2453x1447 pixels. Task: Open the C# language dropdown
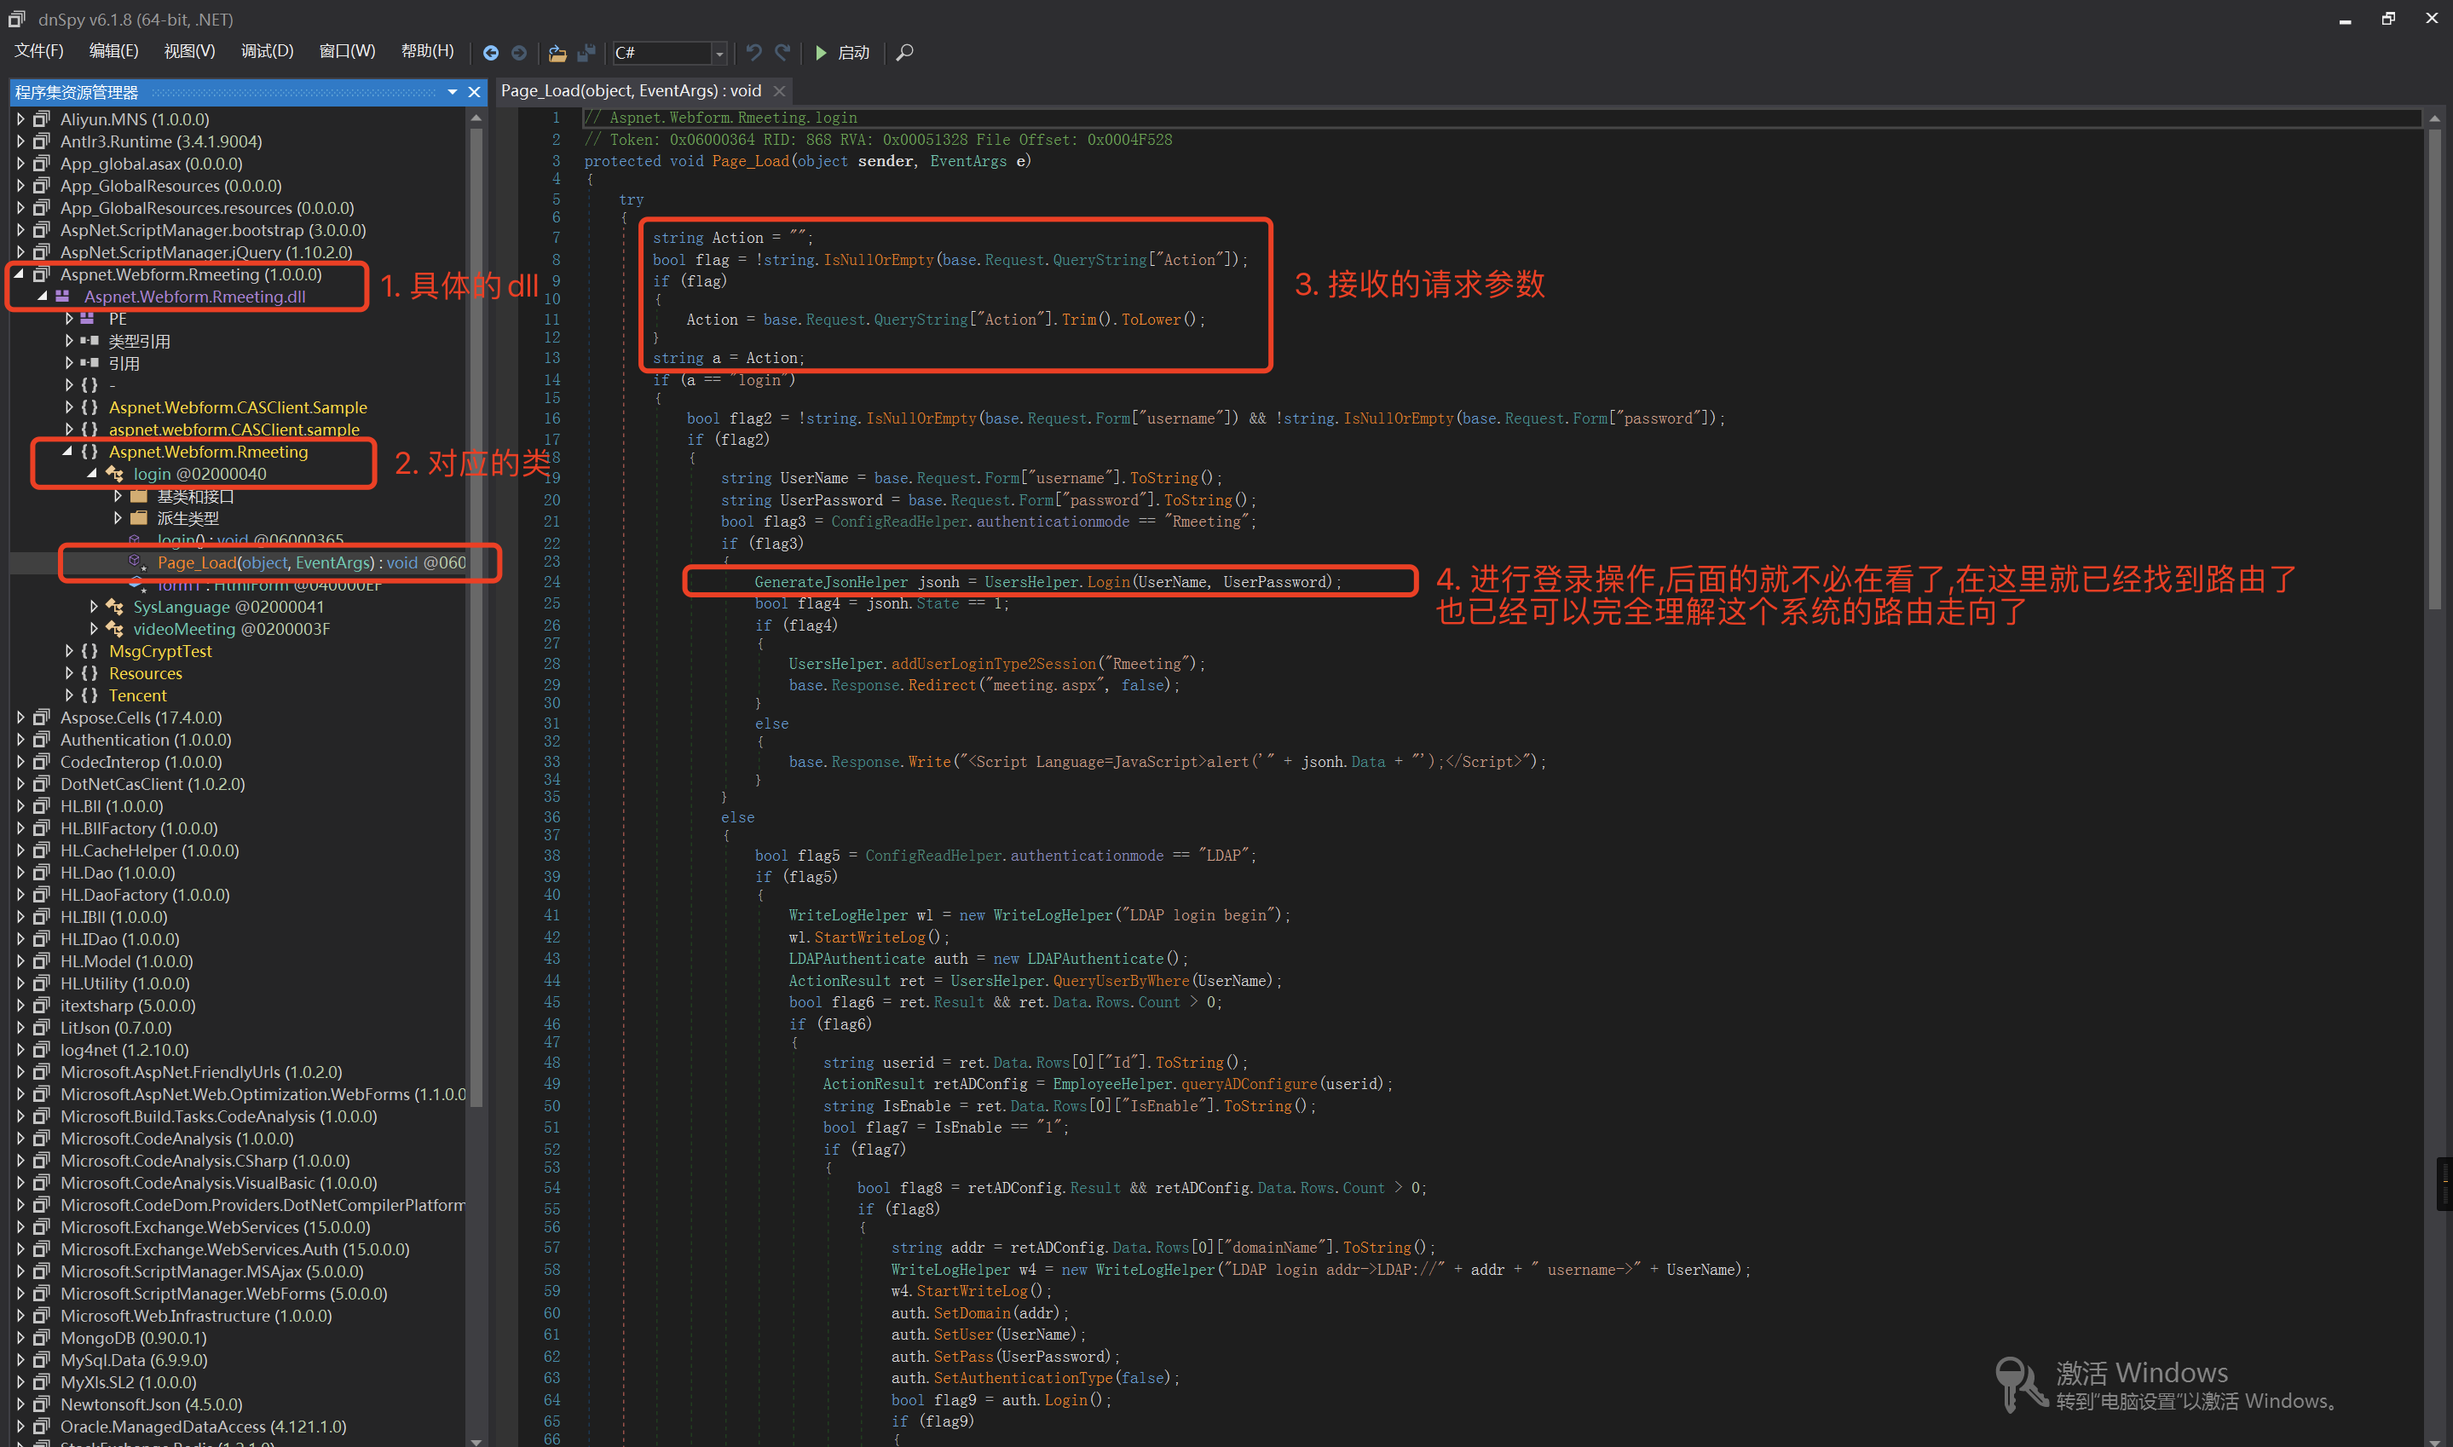click(719, 53)
